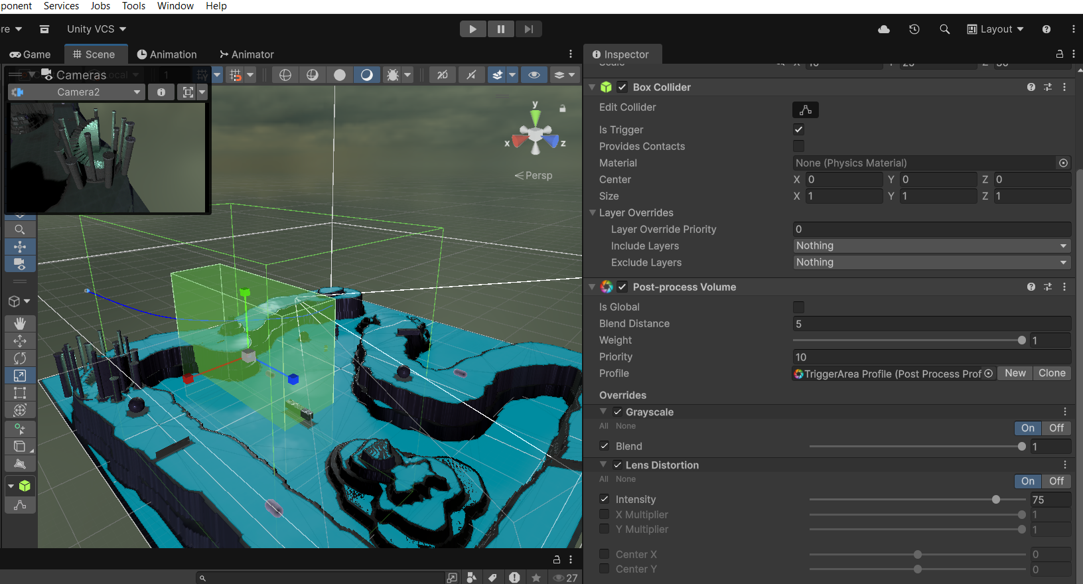Viewport: 1083px width, 584px height.
Task: Open Unity cloud services icon
Action: (x=884, y=29)
